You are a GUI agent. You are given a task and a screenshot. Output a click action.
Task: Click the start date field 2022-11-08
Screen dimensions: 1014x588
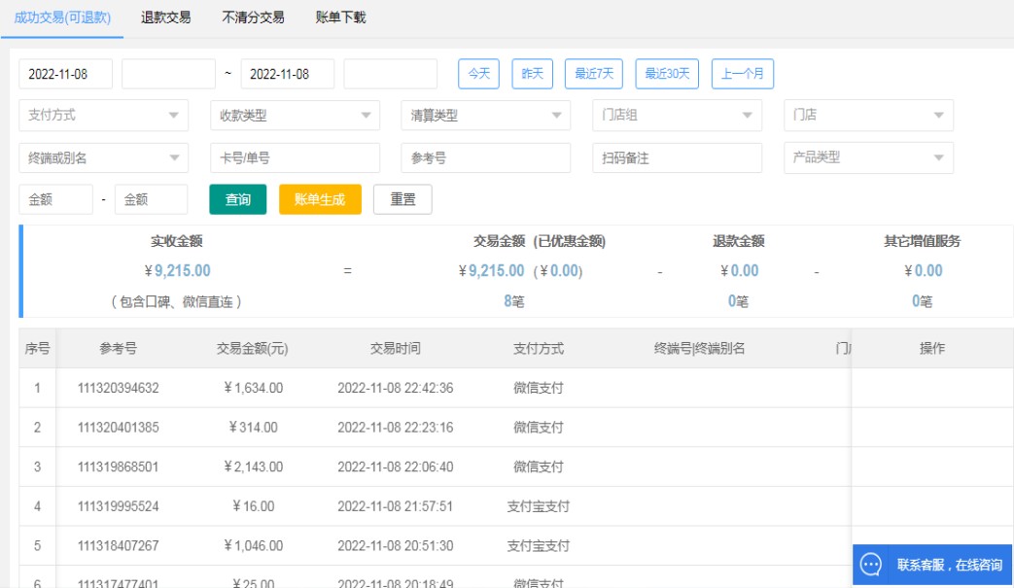click(x=65, y=74)
